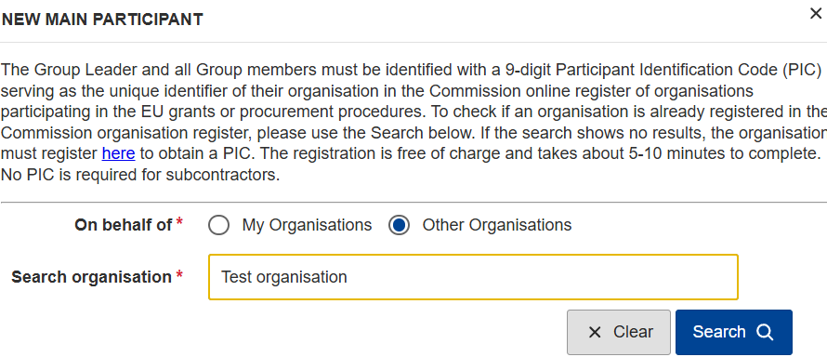Image resolution: width=827 pixels, height=357 pixels.
Task: Click the 'No PIC is required for subcontractors' sentence
Action: click(140, 175)
